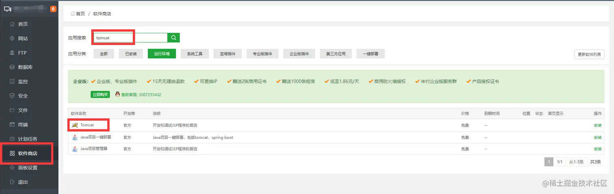Image resolution: width=614 pixels, height=194 pixels.
Task: Click the Java项目管理器 software name
Action: [x=94, y=149]
